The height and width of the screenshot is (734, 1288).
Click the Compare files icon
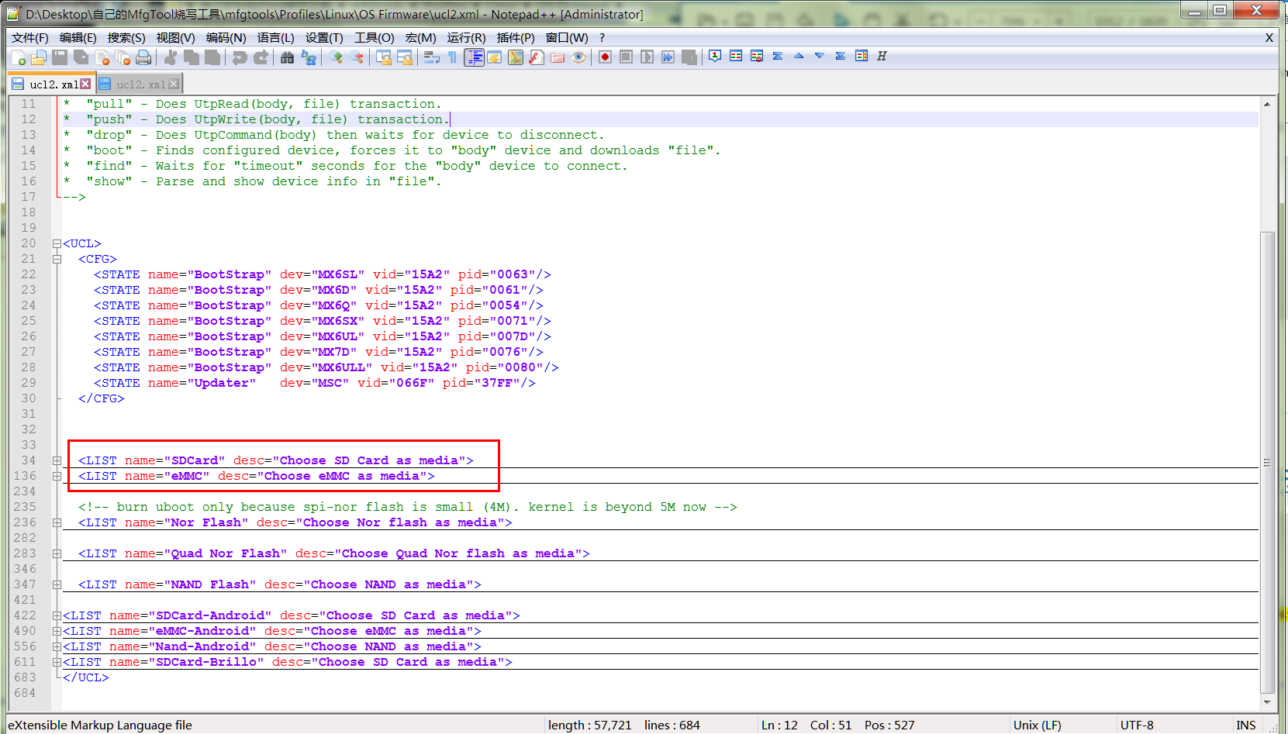(x=736, y=56)
